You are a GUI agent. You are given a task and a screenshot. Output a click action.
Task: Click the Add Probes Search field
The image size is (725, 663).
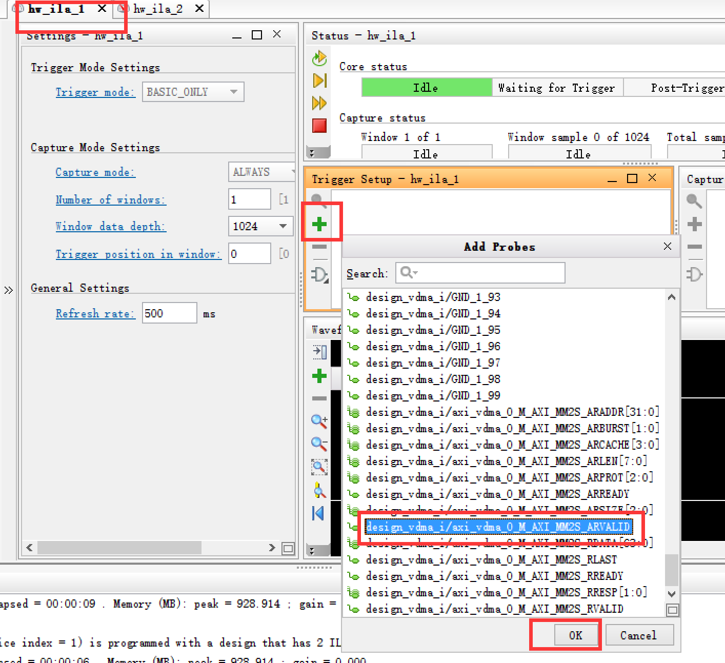coord(480,273)
